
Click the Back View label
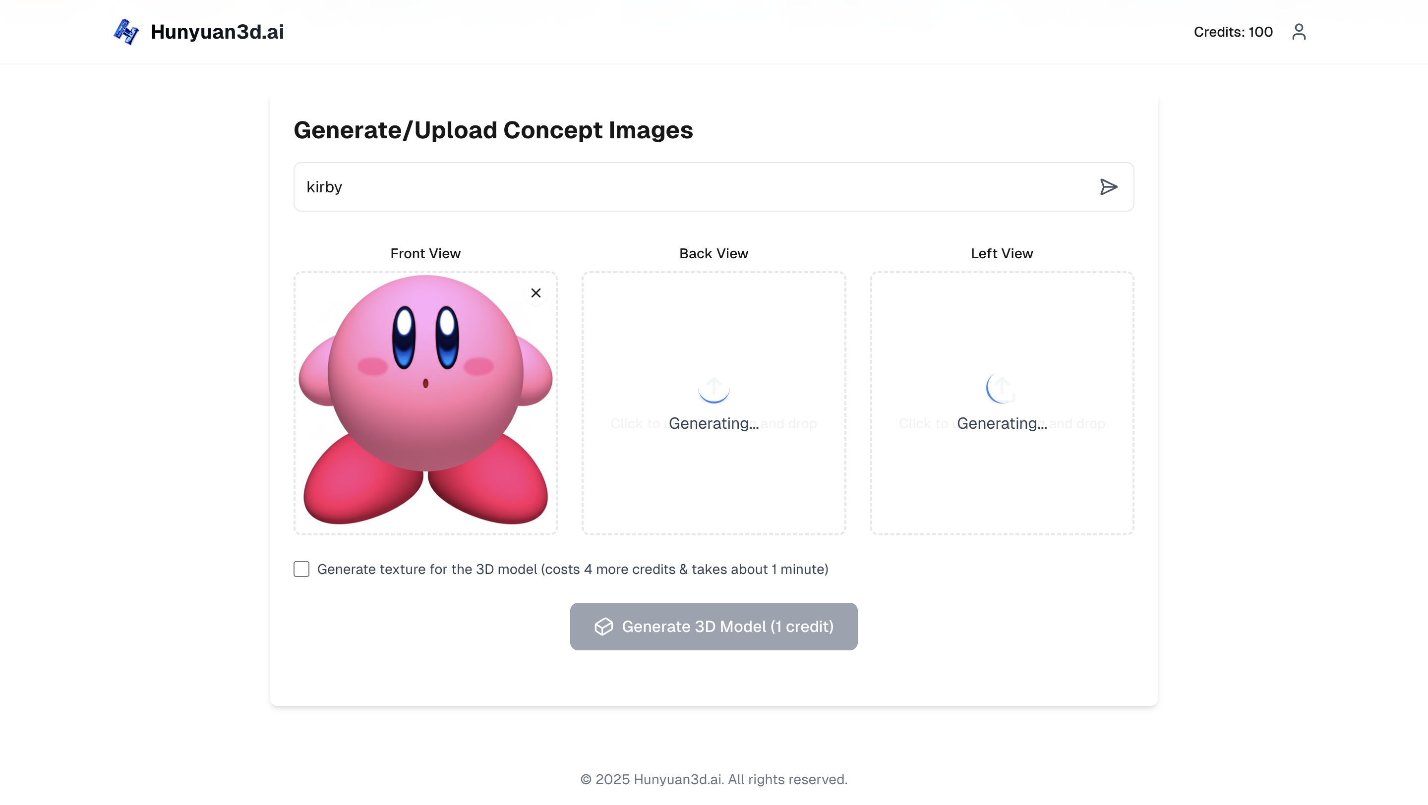tap(714, 253)
